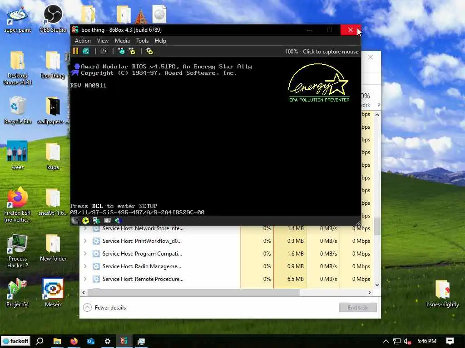
Task: Select the wallpapers desktop folder
Action: pos(53,111)
